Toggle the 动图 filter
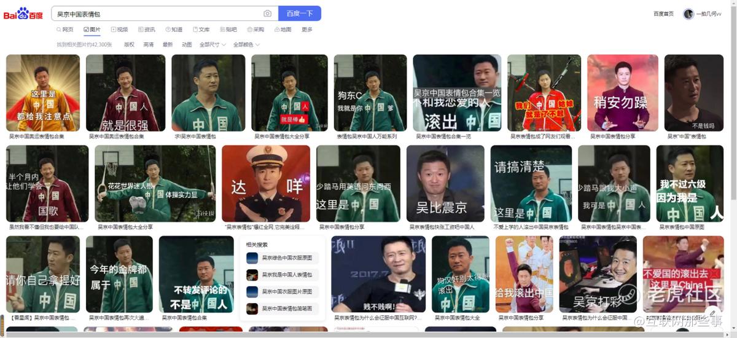 187,45
